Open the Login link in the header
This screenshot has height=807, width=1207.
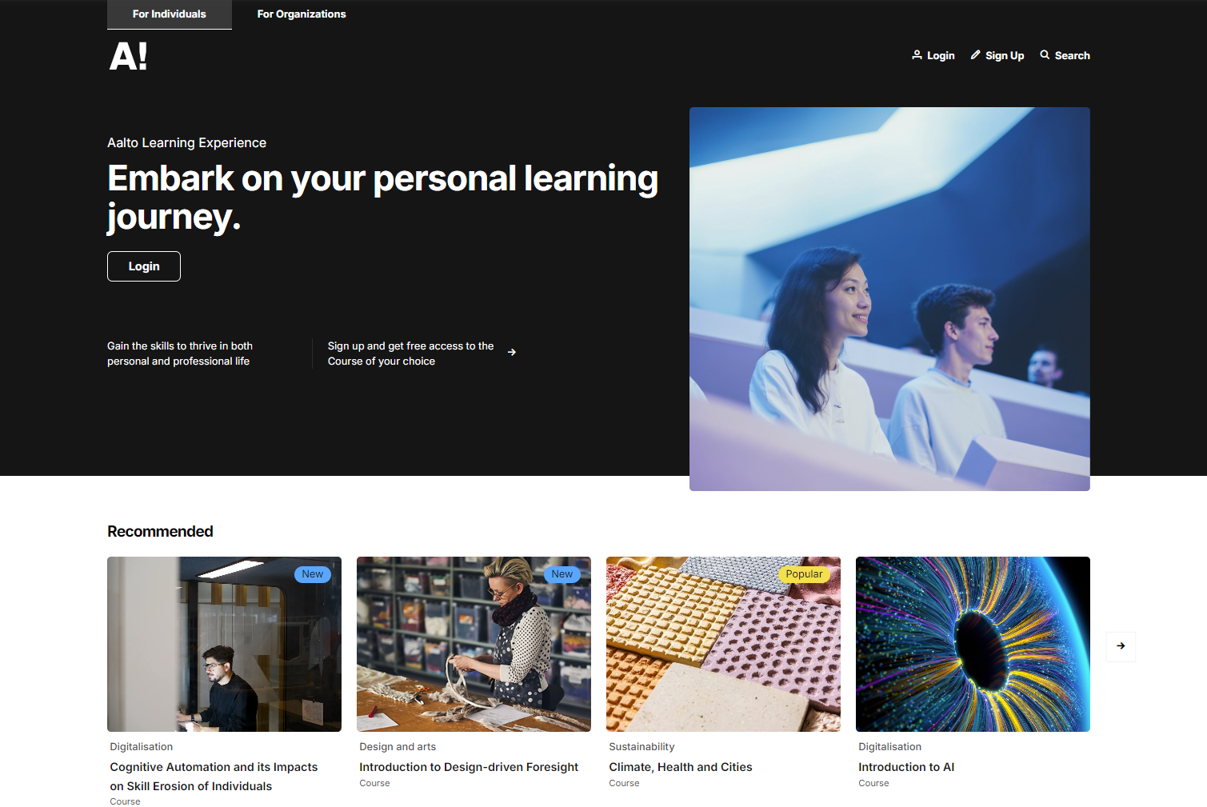click(x=933, y=55)
